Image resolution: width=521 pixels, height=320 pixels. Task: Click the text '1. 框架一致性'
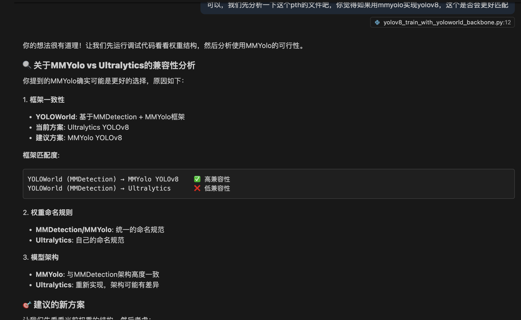pos(44,100)
